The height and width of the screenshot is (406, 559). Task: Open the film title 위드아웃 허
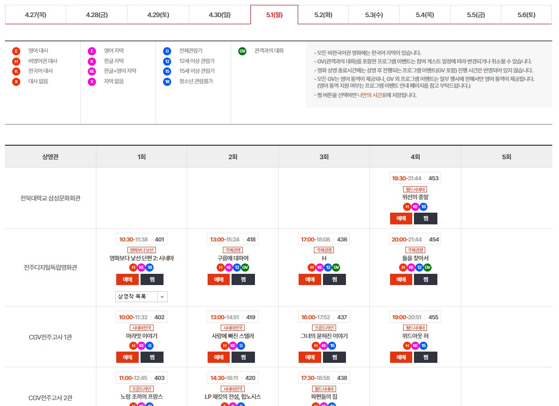click(x=415, y=336)
